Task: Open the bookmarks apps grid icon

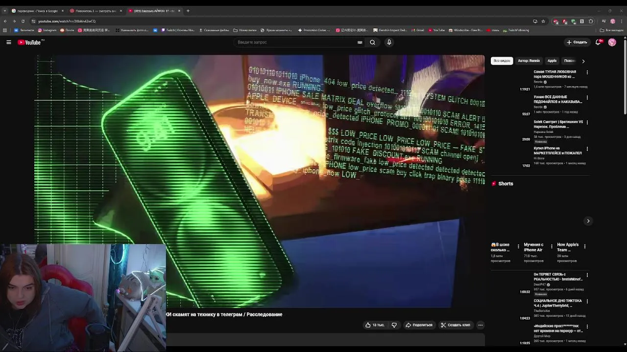Action: point(5,30)
